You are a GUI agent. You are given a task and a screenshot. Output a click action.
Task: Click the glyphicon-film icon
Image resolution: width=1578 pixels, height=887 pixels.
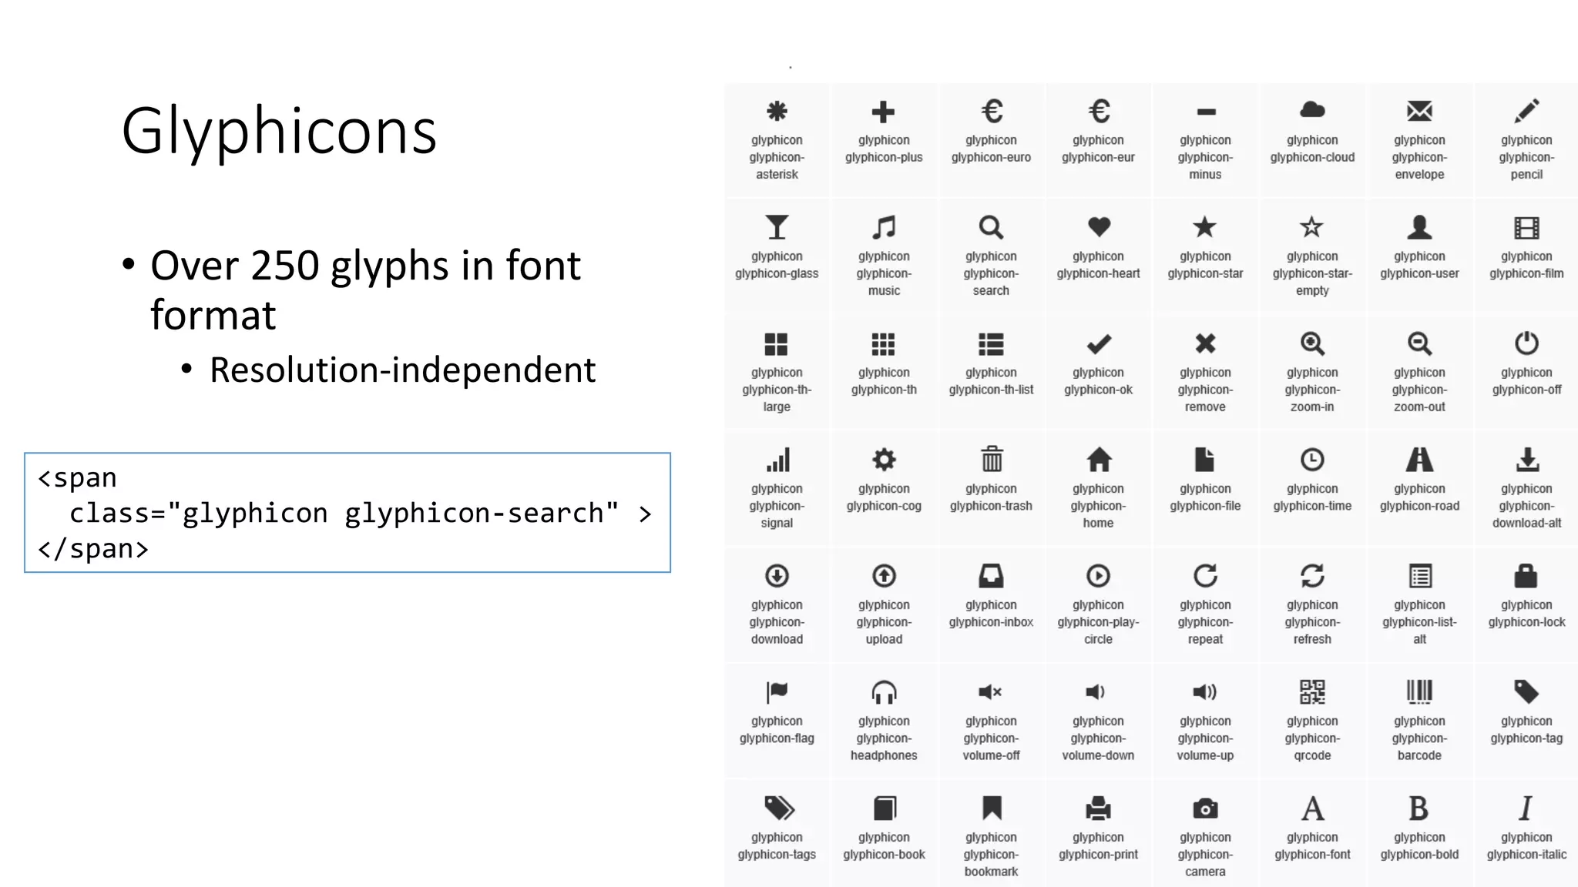(x=1526, y=228)
